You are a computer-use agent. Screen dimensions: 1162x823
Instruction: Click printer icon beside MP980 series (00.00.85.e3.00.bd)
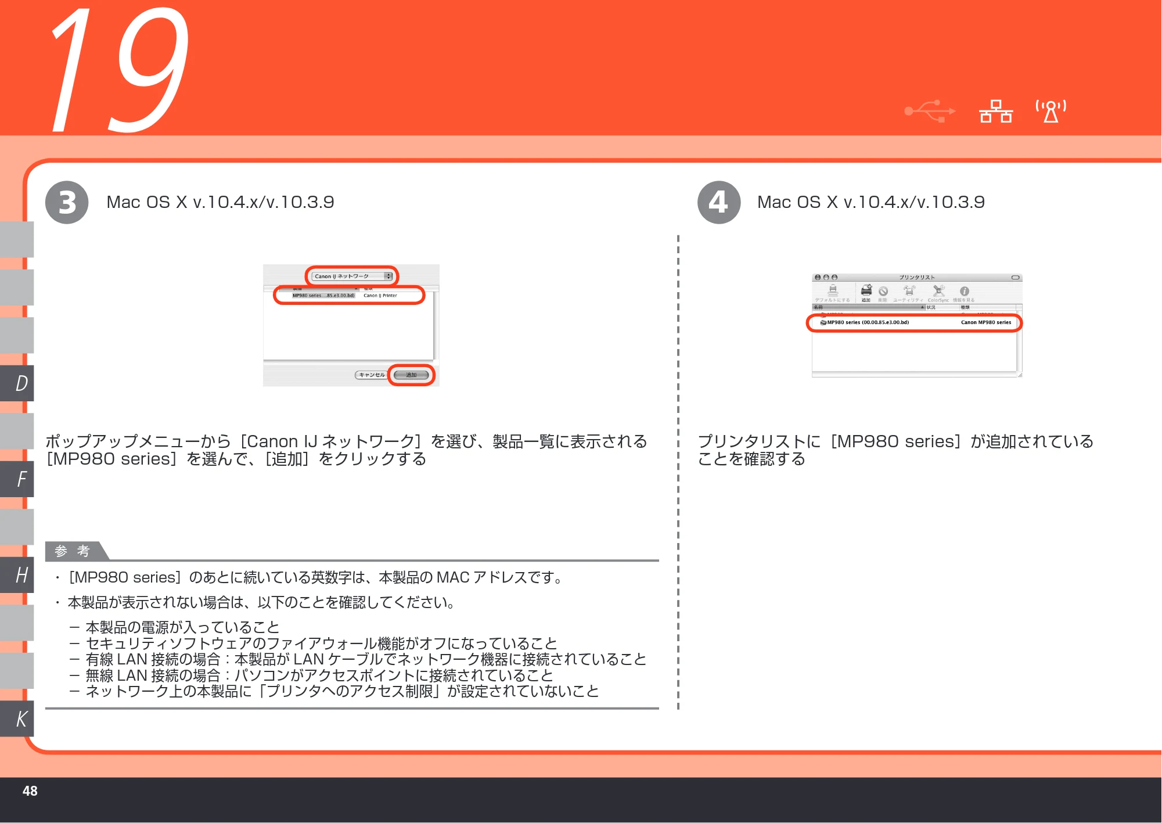click(x=823, y=322)
